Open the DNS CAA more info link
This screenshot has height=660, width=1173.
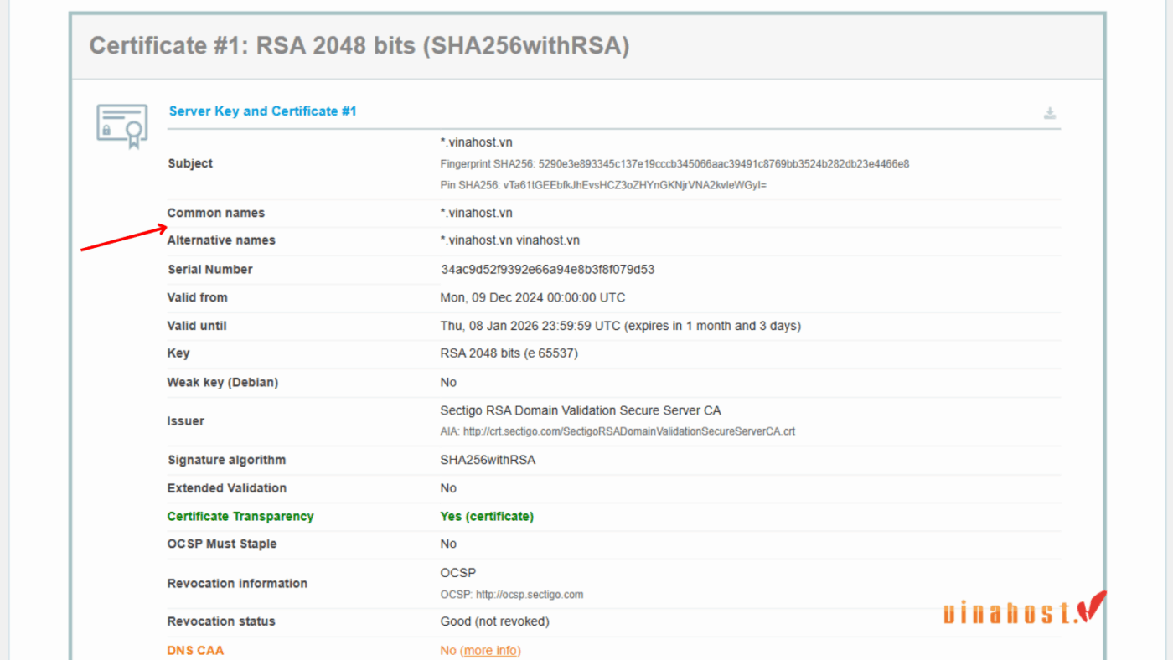tap(490, 650)
